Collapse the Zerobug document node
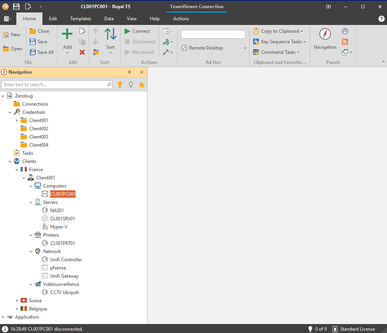The height and width of the screenshot is (333, 387). (x=3, y=96)
